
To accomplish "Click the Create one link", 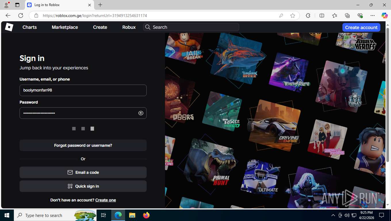I will click(106, 200).
